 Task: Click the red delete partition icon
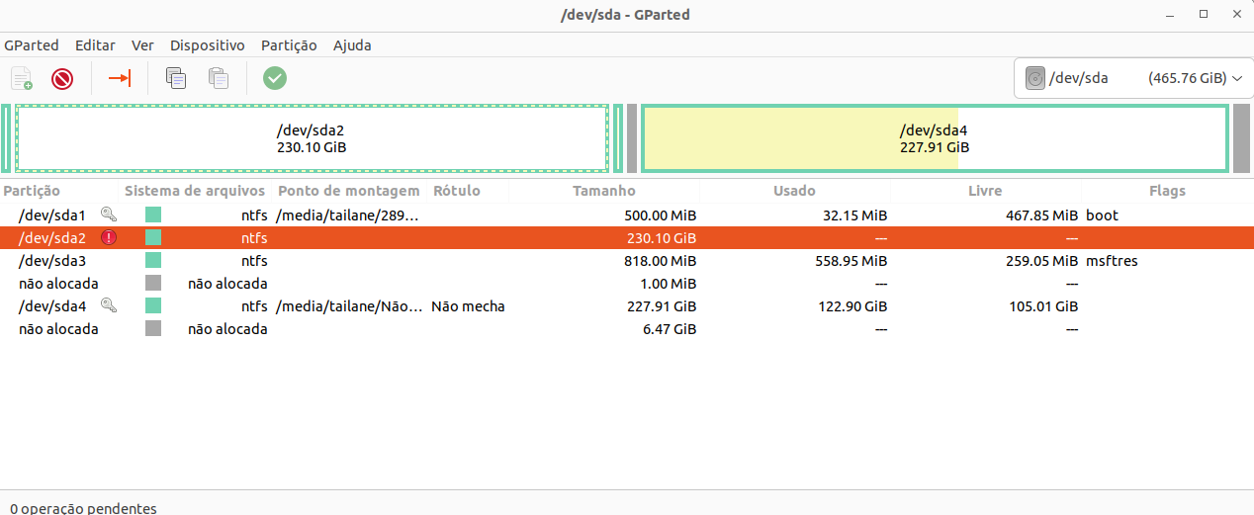click(x=62, y=78)
